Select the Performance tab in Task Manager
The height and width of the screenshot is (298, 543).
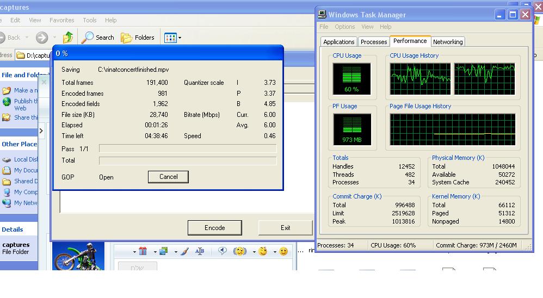pyautogui.click(x=410, y=41)
